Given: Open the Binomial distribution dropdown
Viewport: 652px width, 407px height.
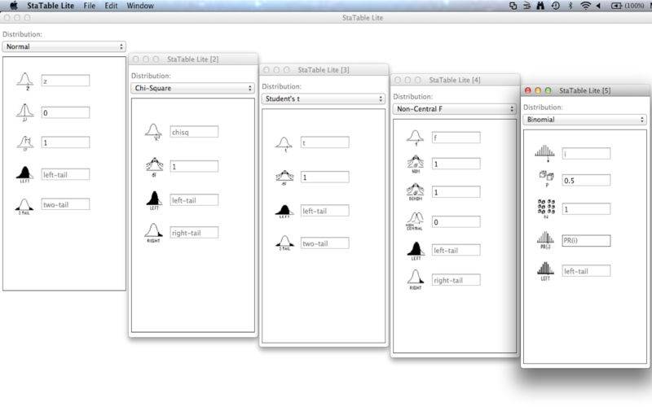Looking at the screenshot, I should pyautogui.click(x=584, y=120).
